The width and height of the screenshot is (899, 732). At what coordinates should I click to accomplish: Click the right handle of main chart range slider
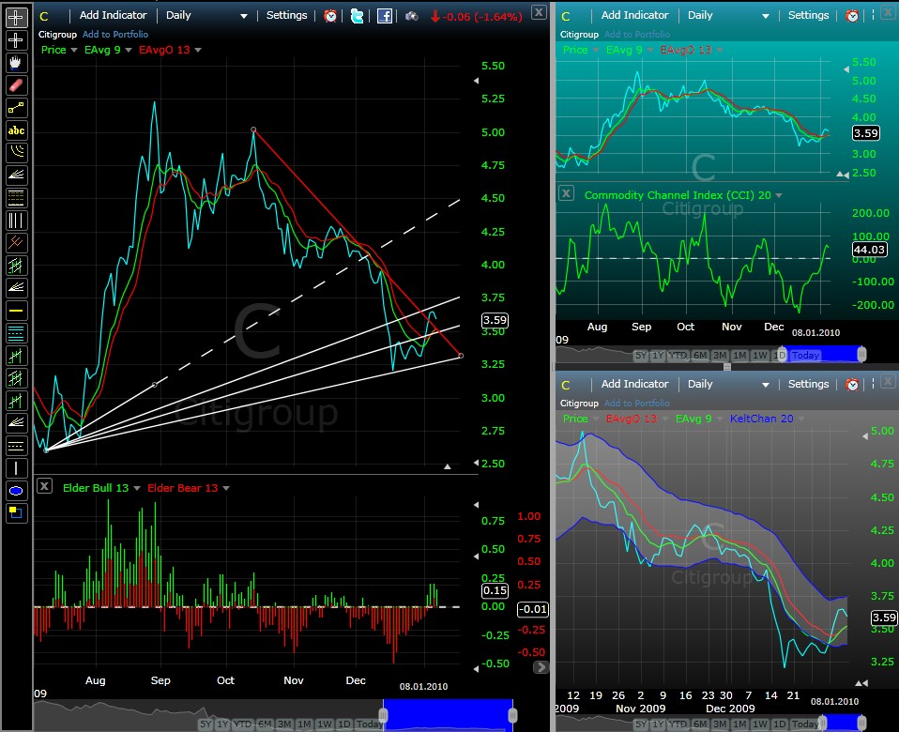(x=513, y=715)
